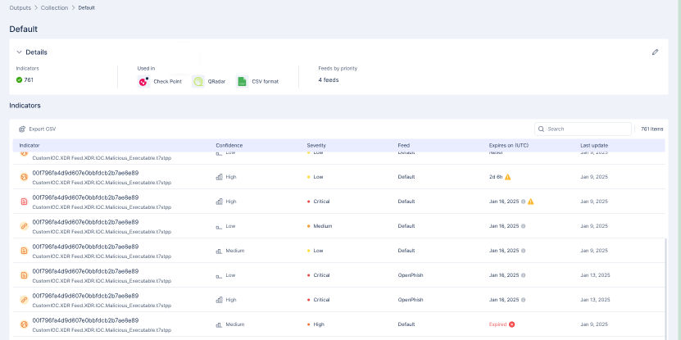Image resolution: width=681 pixels, height=340 pixels.
Task: Click the warning triangle in the Critical Default row
Action: [530, 202]
